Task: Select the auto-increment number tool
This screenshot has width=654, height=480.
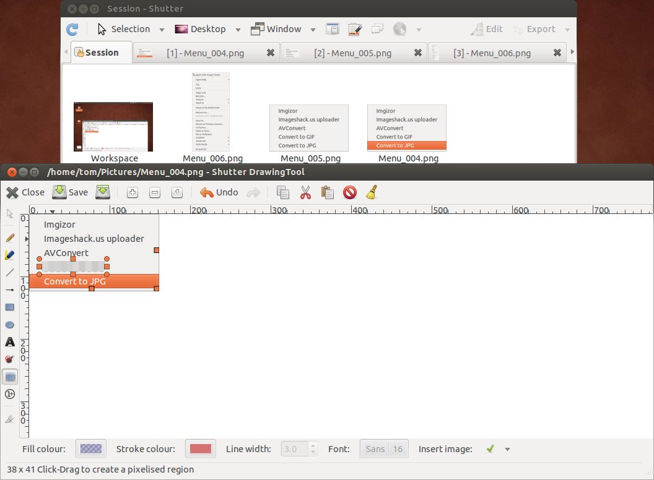Action: pos(10,394)
